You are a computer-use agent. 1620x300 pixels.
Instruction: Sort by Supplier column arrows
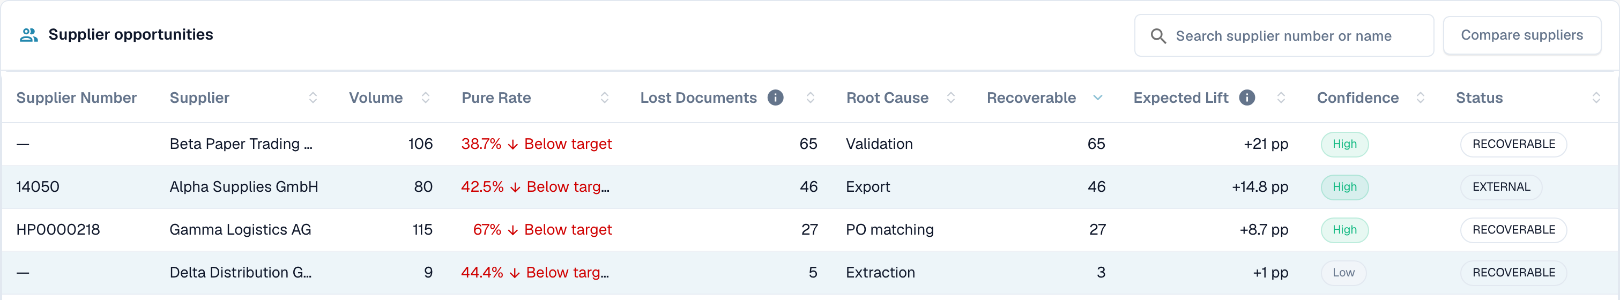313,97
